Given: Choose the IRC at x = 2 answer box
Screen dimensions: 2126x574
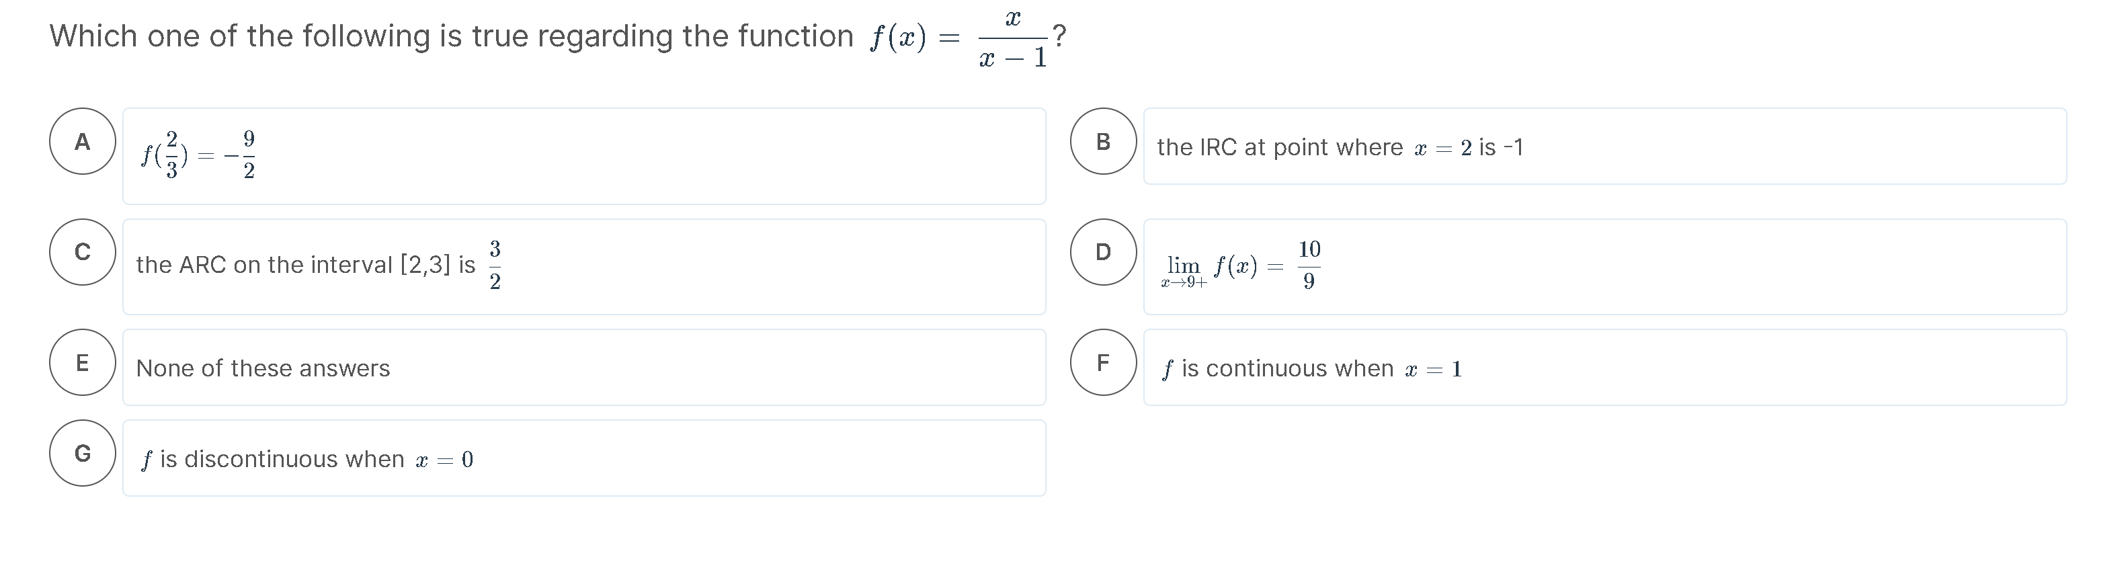Looking at the screenshot, I should (1604, 146).
